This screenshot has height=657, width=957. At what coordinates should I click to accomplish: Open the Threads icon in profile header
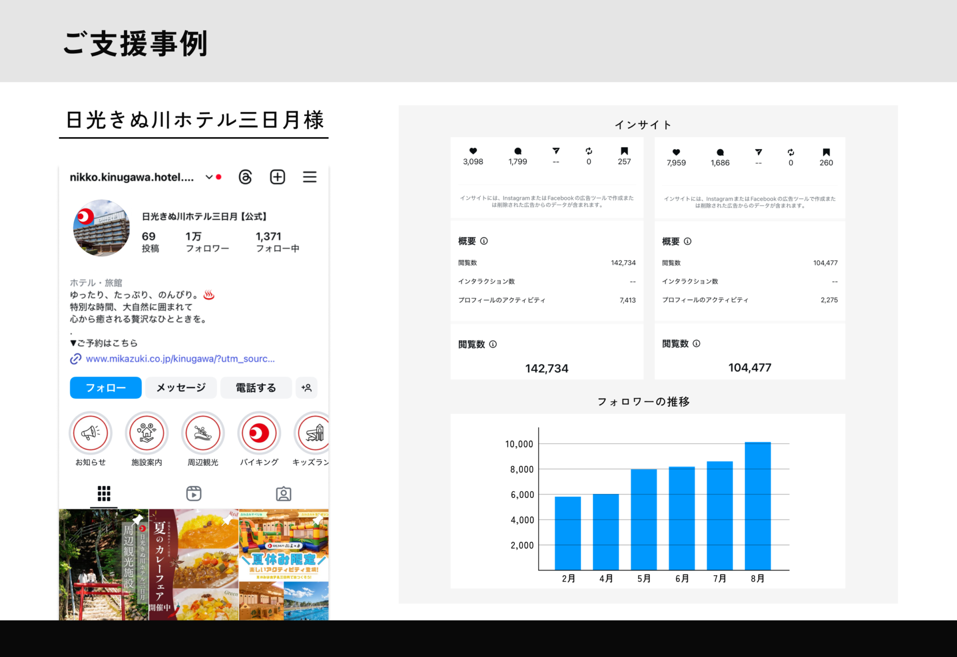[245, 177]
